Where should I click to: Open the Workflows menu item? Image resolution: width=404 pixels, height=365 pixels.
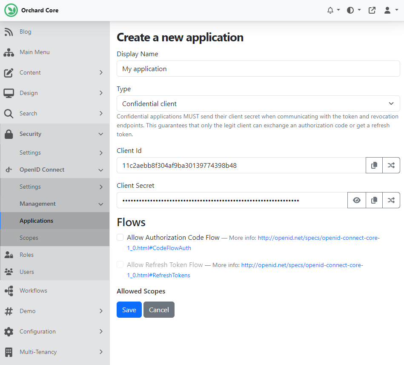pyautogui.click(x=55, y=290)
